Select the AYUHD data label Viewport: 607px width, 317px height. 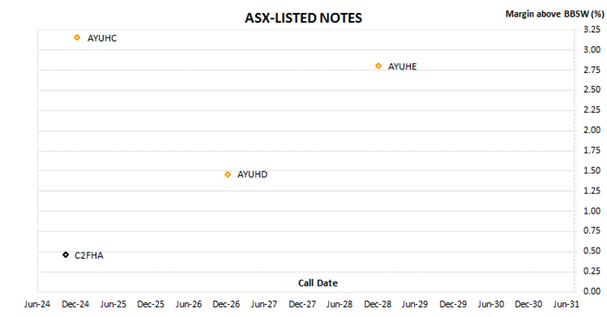coord(253,175)
